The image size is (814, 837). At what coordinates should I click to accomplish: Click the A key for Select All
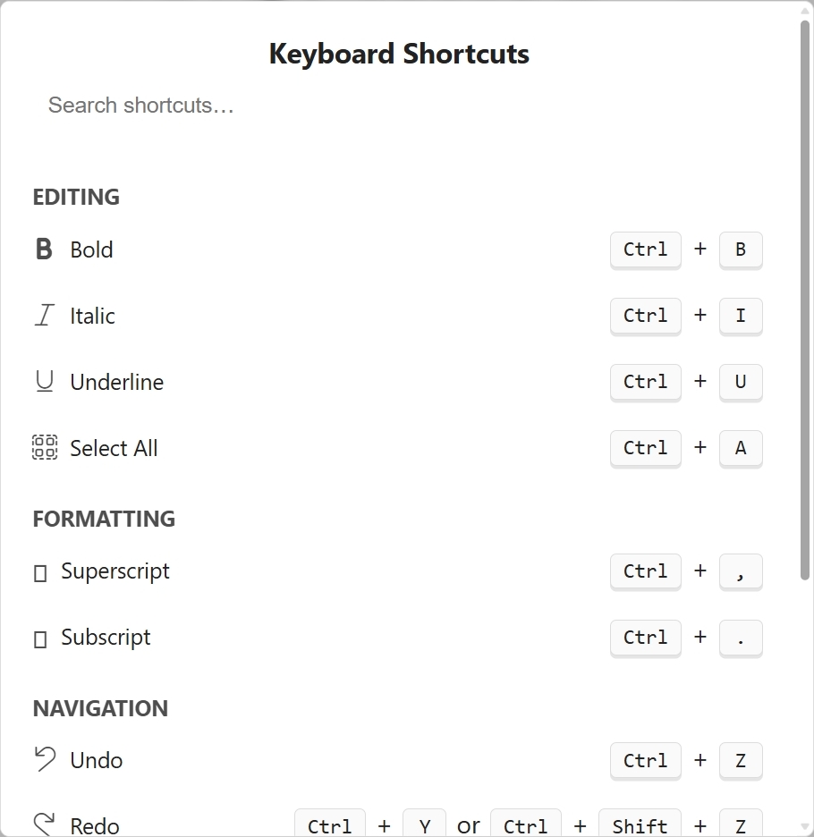740,448
